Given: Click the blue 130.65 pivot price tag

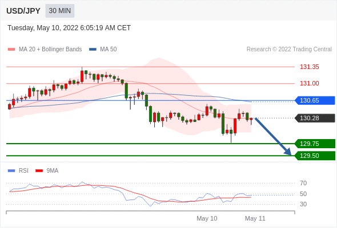Looking at the screenshot, I should pos(315,100).
